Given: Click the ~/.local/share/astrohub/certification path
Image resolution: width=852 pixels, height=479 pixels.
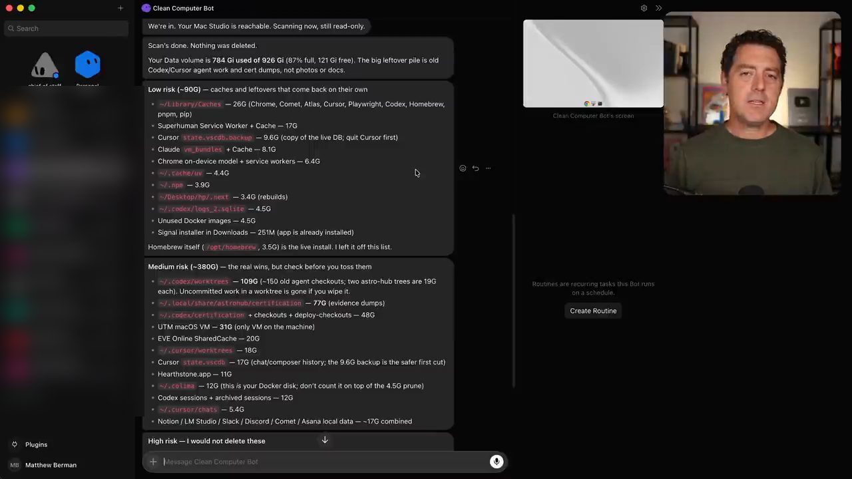Looking at the screenshot, I should [x=230, y=303].
